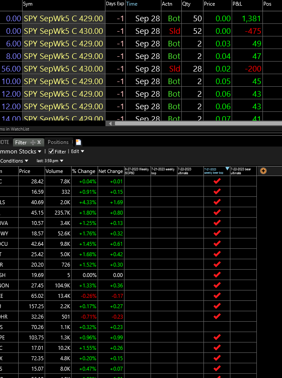Open the last: 3:59 pm time dropdown

click(49, 161)
